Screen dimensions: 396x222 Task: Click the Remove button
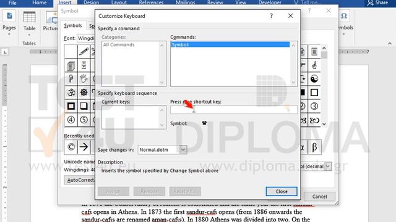point(149,191)
